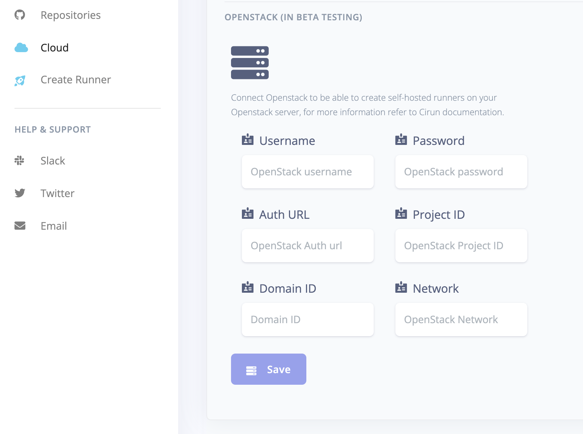
Task: Select the OpenStack Auth url input
Action: click(x=308, y=246)
